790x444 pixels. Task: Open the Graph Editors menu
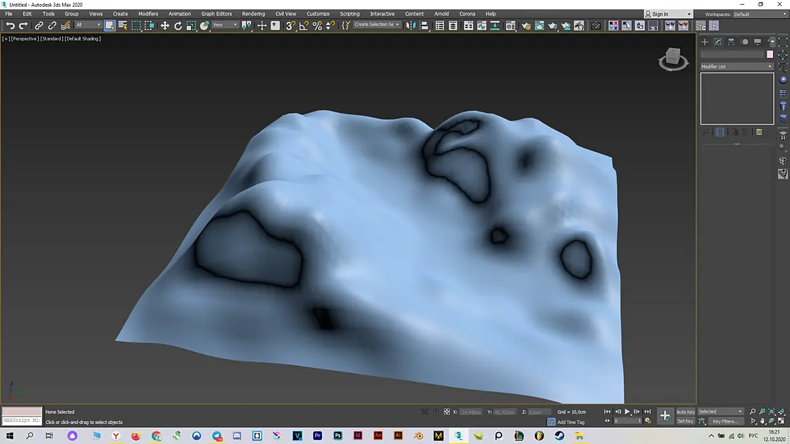point(216,14)
